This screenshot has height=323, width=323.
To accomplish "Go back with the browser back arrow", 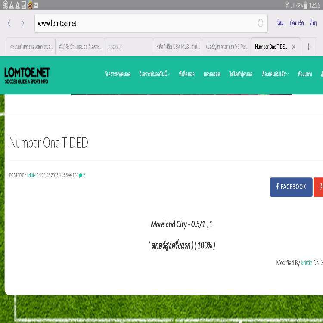I will pos(9,23).
